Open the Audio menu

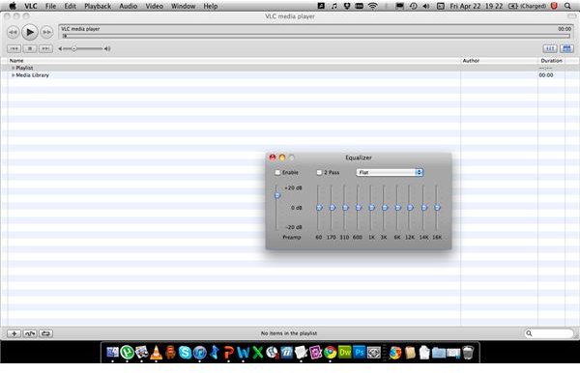tap(128, 6)
